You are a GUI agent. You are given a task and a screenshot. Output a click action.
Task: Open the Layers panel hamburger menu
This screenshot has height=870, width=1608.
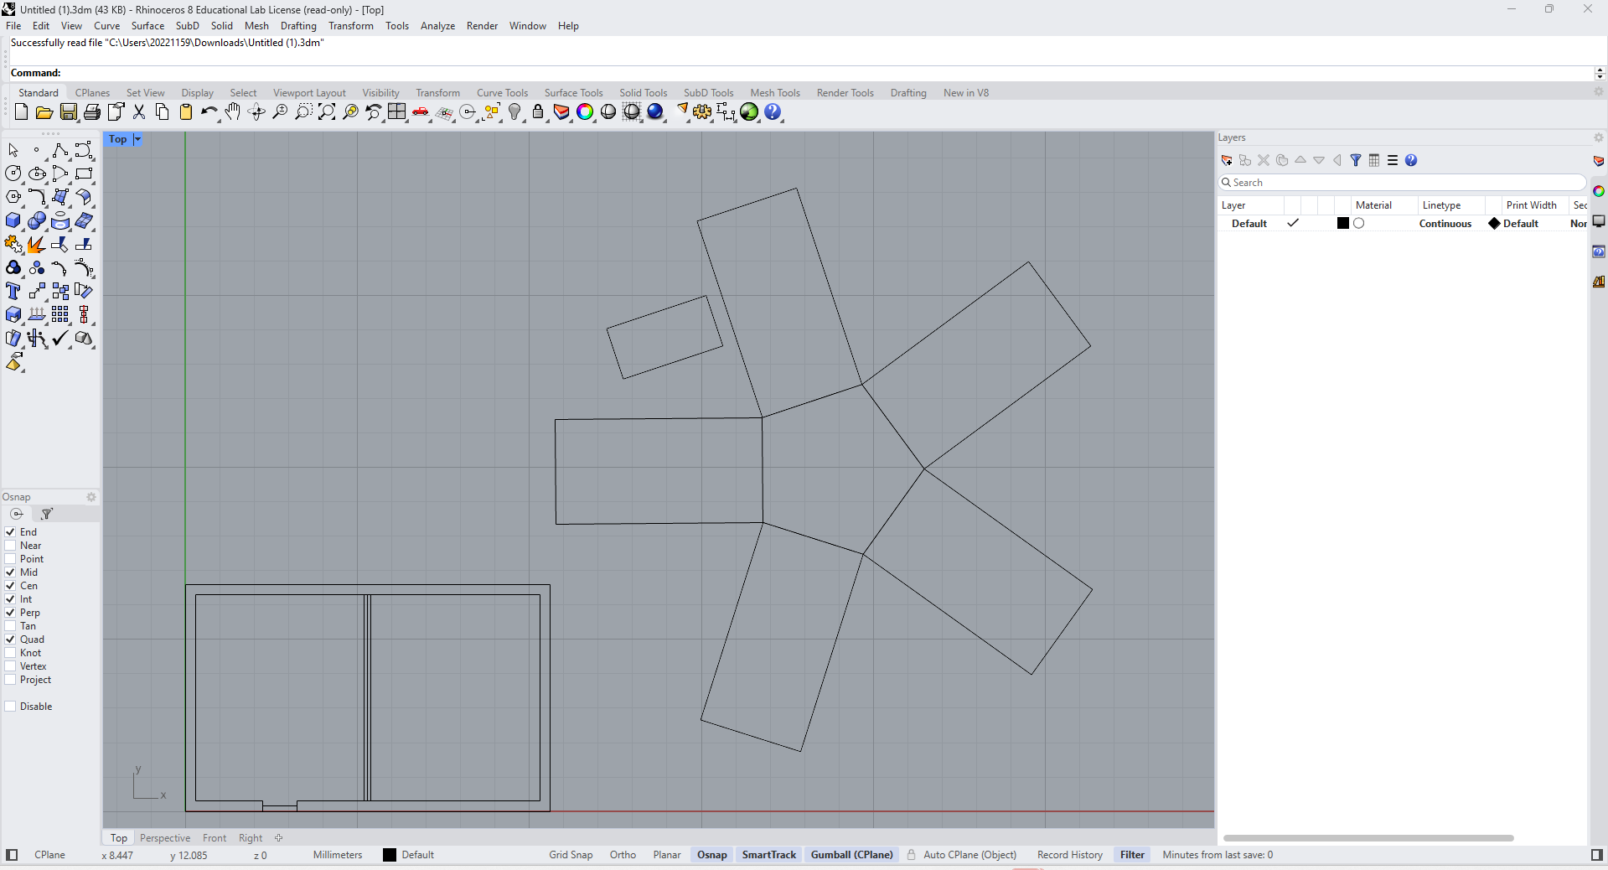pyautogui.click(x=1392, y=160)
